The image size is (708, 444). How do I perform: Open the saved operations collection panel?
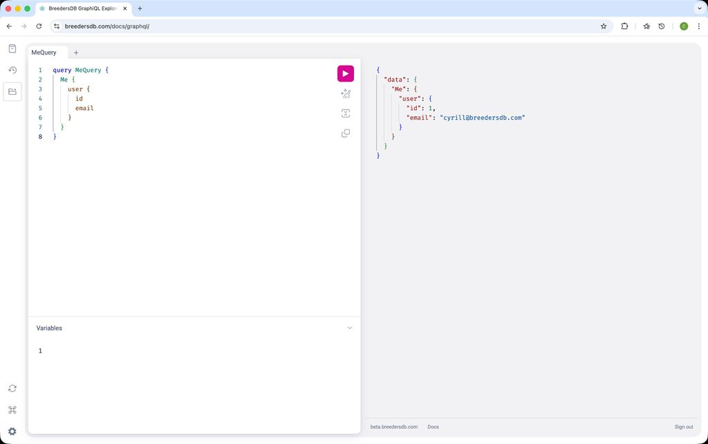tap(12, 91)
